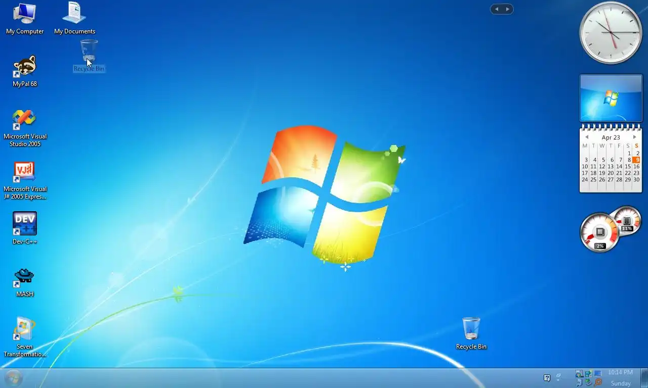This screenshot has height=388, width=648.
Task: Click the memory gauge showing 11%
Action: 628,220
